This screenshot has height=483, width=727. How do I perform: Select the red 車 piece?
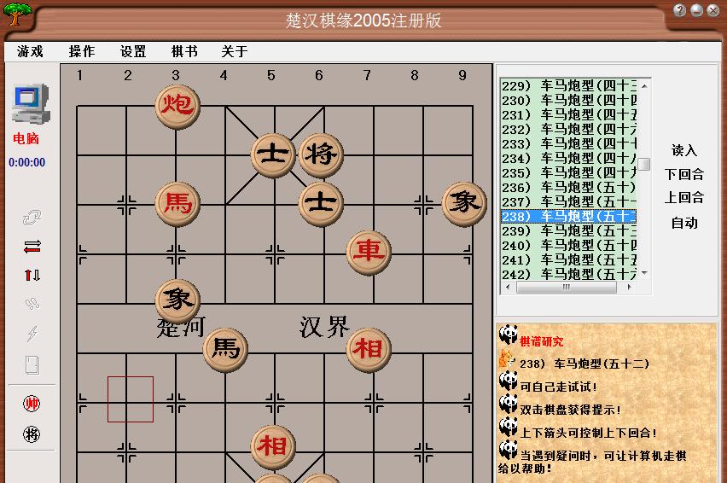pyautogui.click(x=369, y=253)
